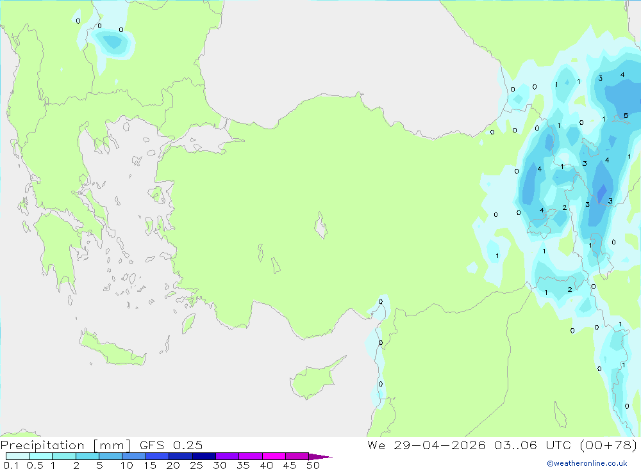
Task: Click the 2–5 mm legend color swatch
Action: click(x=87, y=456)
